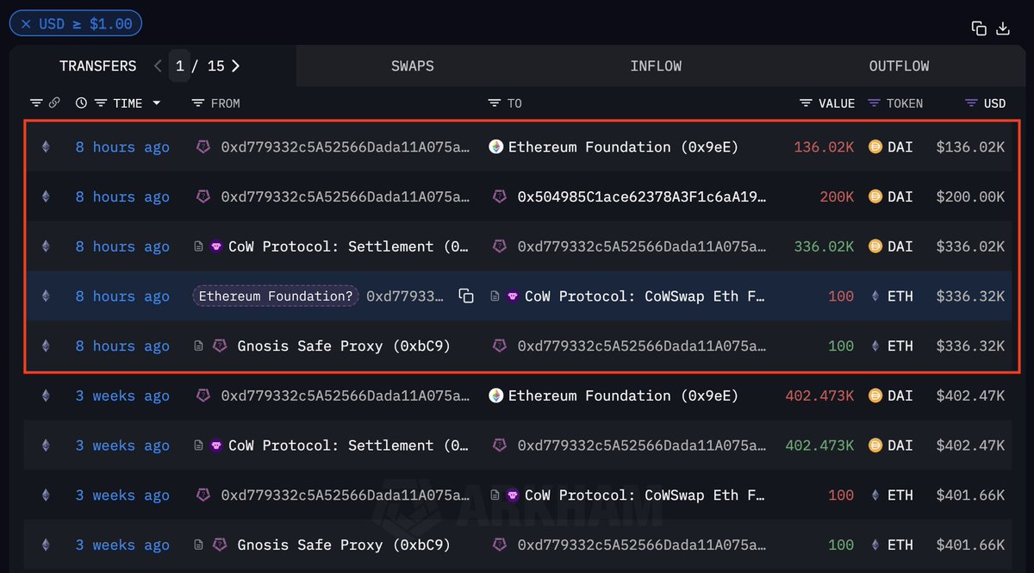Click the copy table icon at top right

coord(979,28)
